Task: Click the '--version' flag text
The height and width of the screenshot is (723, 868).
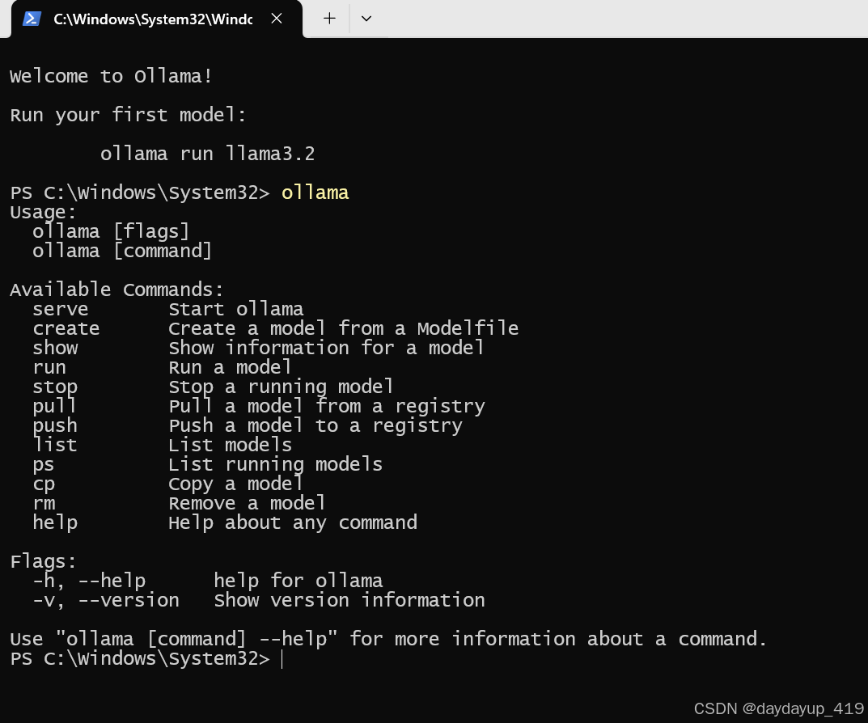Action: click(129, 600)
